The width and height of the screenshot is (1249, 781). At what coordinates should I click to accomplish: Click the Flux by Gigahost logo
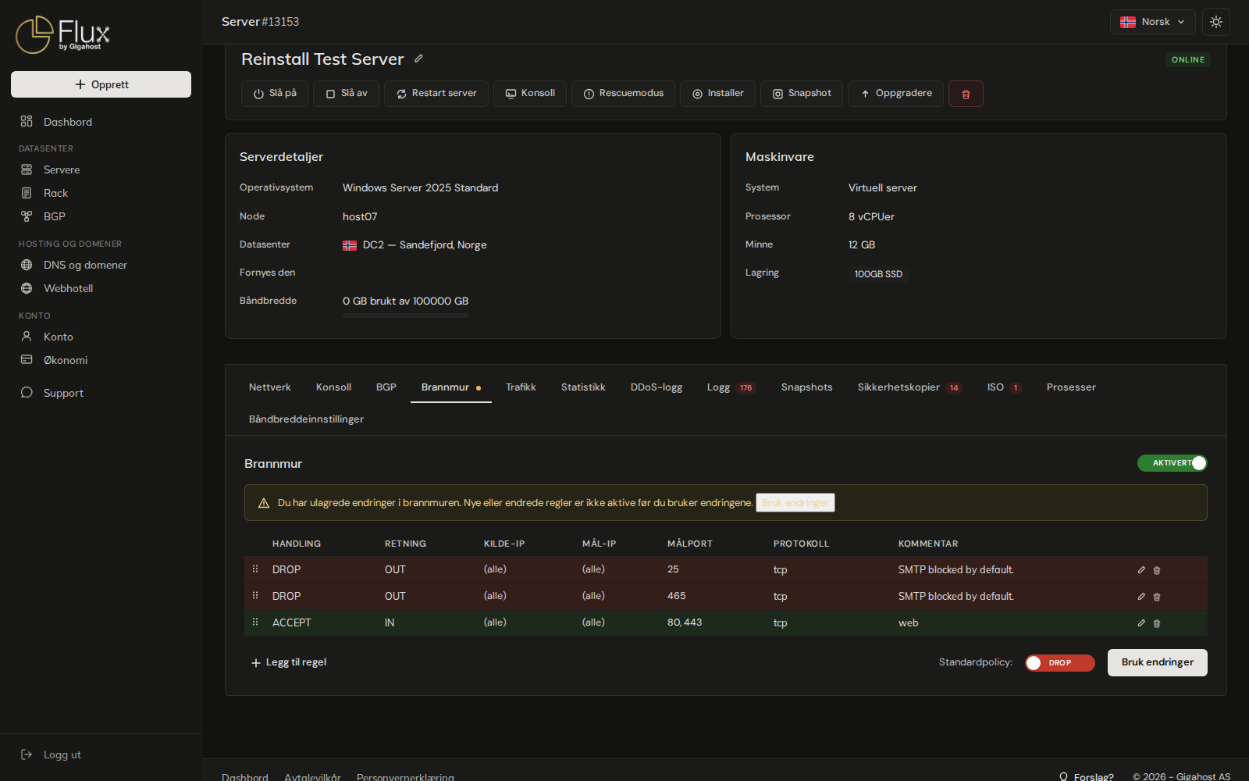pos(63,34)
